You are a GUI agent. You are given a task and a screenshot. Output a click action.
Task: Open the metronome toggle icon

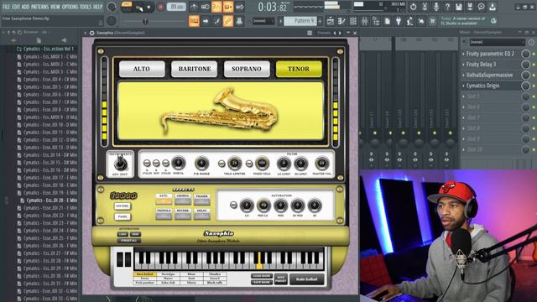coord(194,7)
